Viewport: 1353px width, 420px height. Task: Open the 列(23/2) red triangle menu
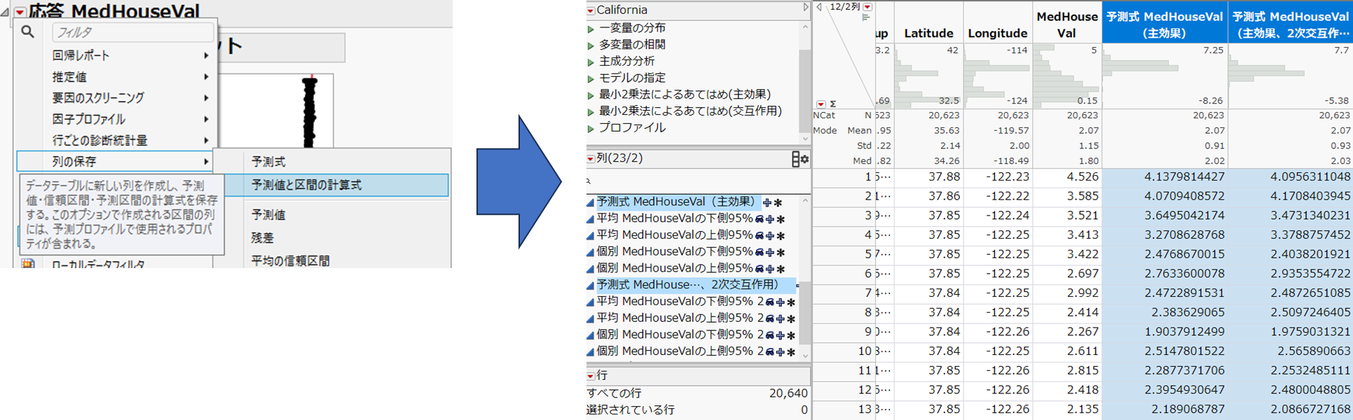591,159
